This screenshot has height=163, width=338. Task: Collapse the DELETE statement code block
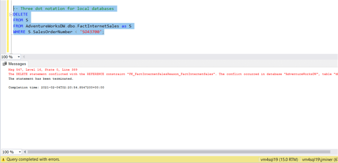point(11,15)
